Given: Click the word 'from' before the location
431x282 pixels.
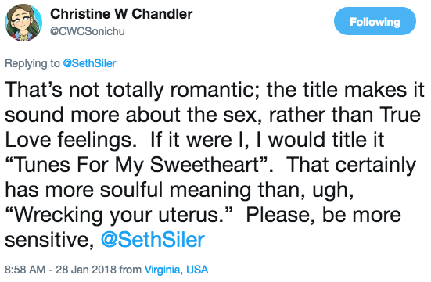Looking at the screenshot, I should 131,270.
